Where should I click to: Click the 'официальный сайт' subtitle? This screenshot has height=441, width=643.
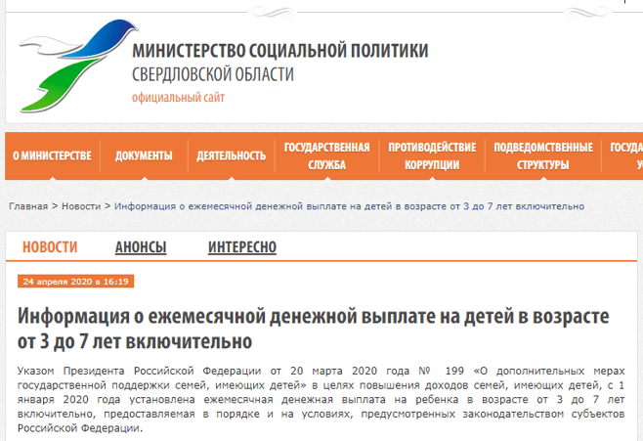tap(179, 98)
